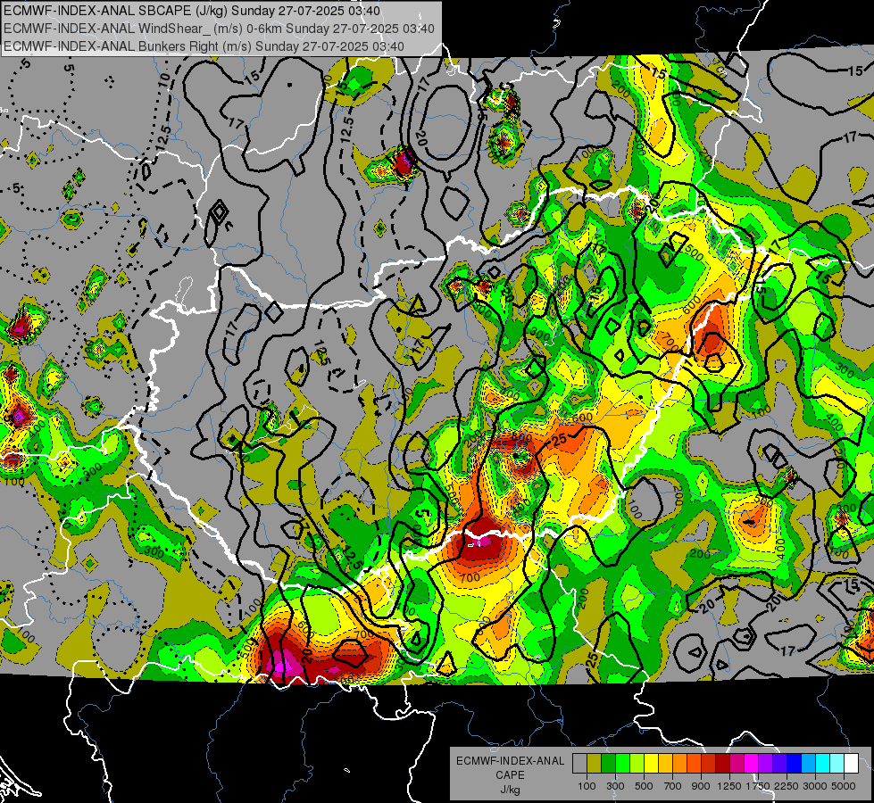Click the legend value 2250
The image size is (874, 803).
click(787, 786)
